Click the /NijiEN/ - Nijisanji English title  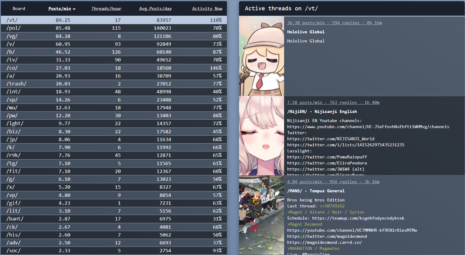(322, 111)
